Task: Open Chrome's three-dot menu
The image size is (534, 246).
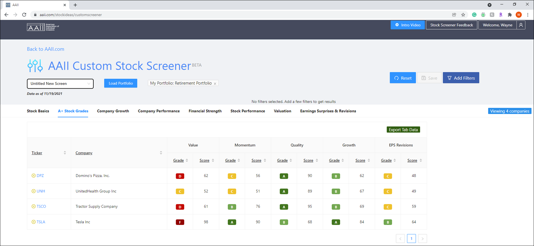Action: click(x=528, y=15)
